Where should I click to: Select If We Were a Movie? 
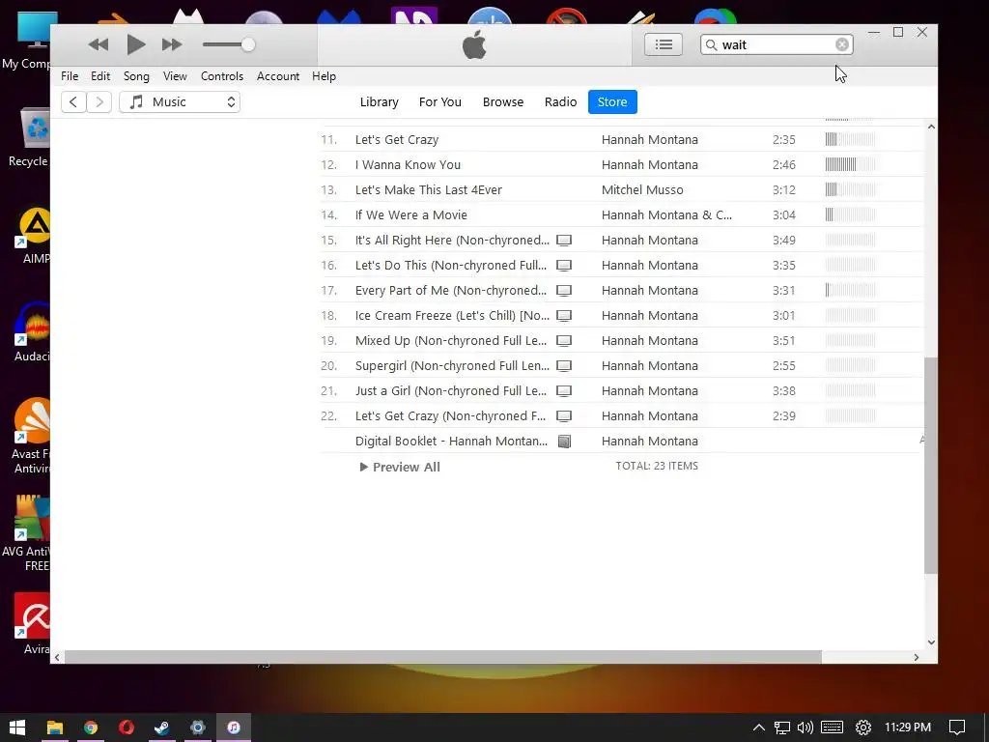[410, 215]
